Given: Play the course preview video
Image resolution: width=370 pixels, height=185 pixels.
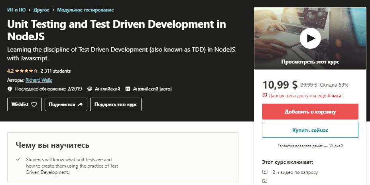Looking at the screenshot, I should click(310, 39).
